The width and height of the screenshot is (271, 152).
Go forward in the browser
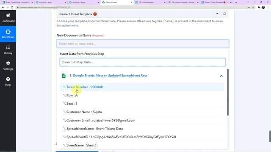8,8
